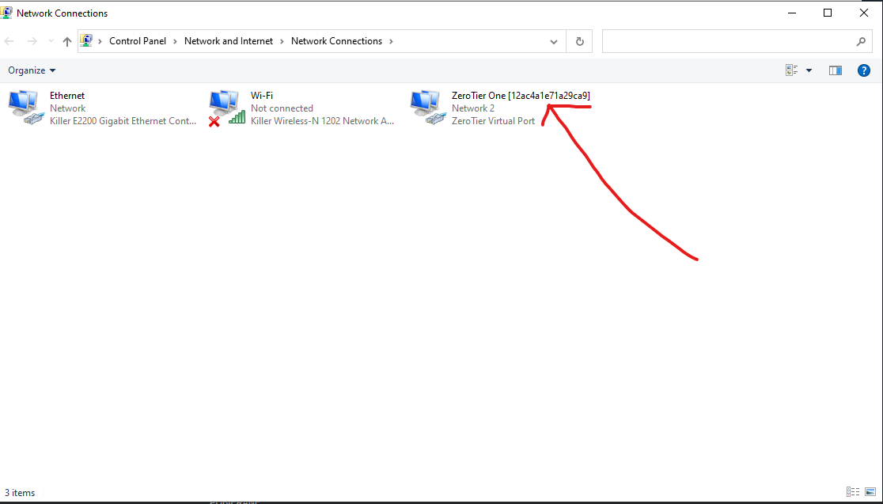Click Network Connections breadcrumb segment
The width and height of the screenshot is (883, 504).
pyautogui.click(x=336, y=41)
